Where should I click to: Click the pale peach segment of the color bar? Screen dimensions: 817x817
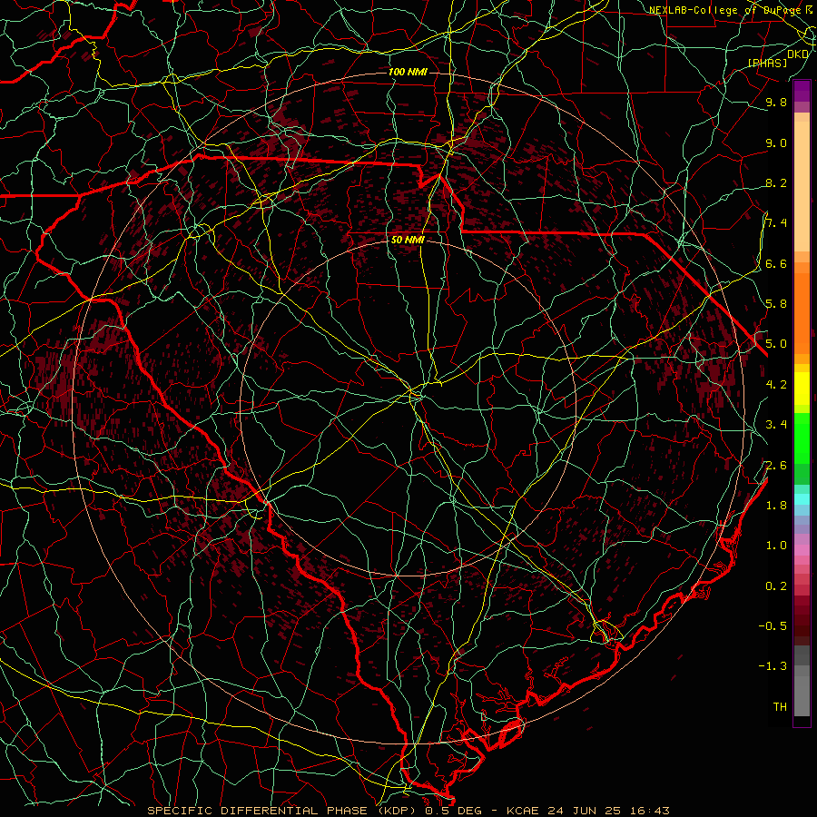tap(802, 186)
